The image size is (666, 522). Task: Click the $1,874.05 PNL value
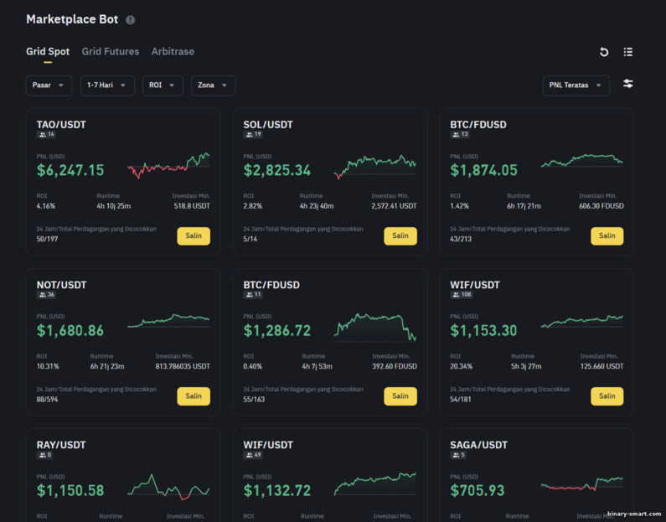[x=483, y=170]
